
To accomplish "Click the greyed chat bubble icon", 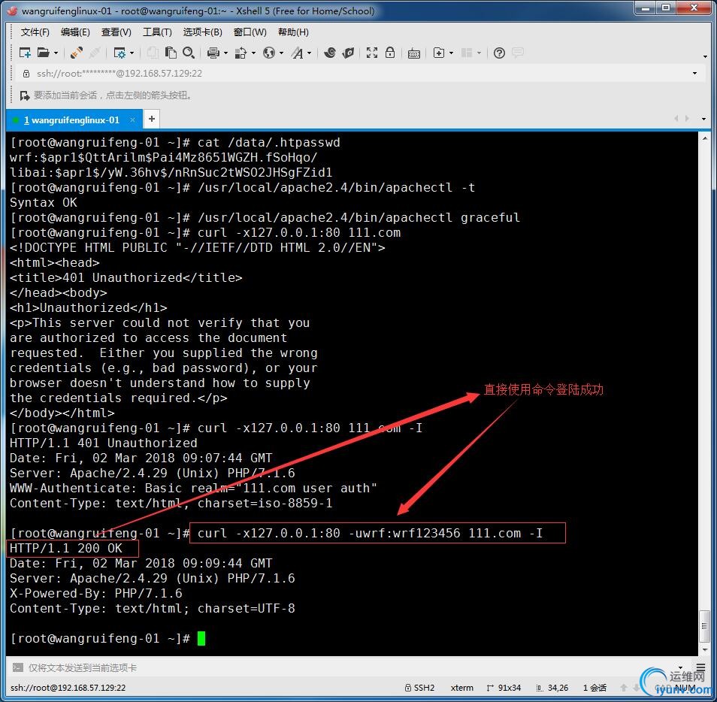I will pyautogui.click(x=518, y=53).
